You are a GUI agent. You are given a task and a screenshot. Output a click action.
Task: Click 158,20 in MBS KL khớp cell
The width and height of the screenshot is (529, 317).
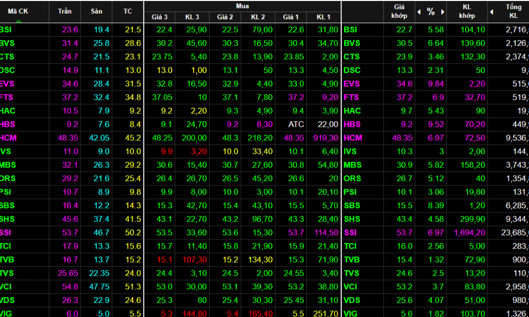point(473,165)
